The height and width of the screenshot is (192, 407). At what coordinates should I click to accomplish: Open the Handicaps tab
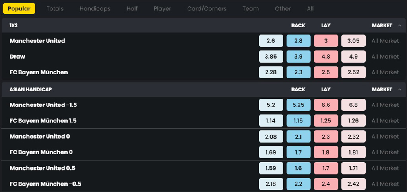click(95, 9)
